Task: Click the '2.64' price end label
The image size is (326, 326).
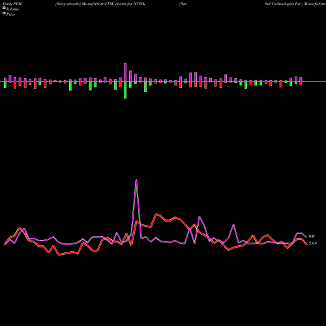Action: point(313,243)
